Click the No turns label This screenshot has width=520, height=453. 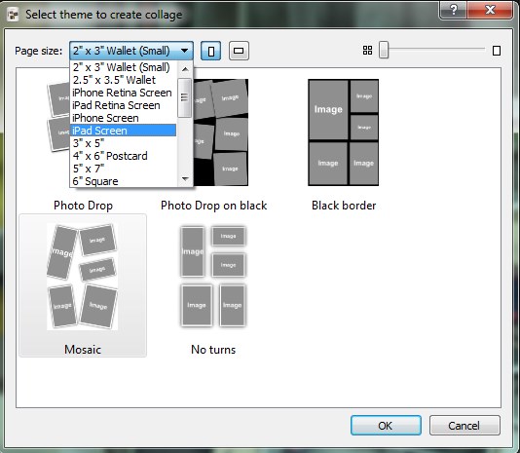point(213,350)
